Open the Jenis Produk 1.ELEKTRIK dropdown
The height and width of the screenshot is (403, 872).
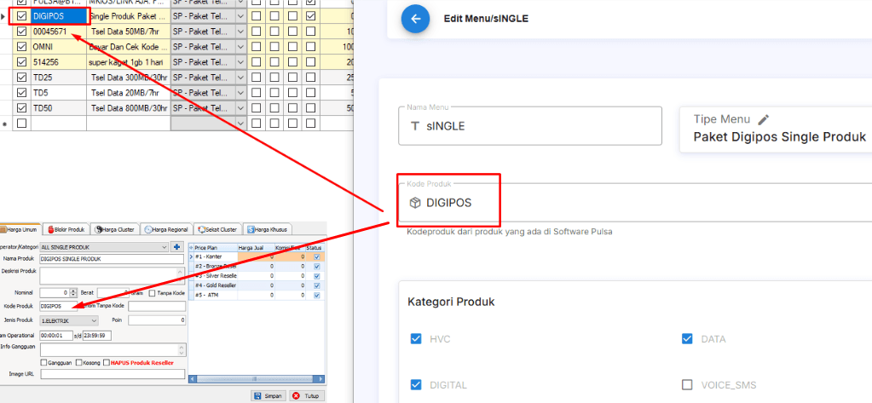point(94,320)
